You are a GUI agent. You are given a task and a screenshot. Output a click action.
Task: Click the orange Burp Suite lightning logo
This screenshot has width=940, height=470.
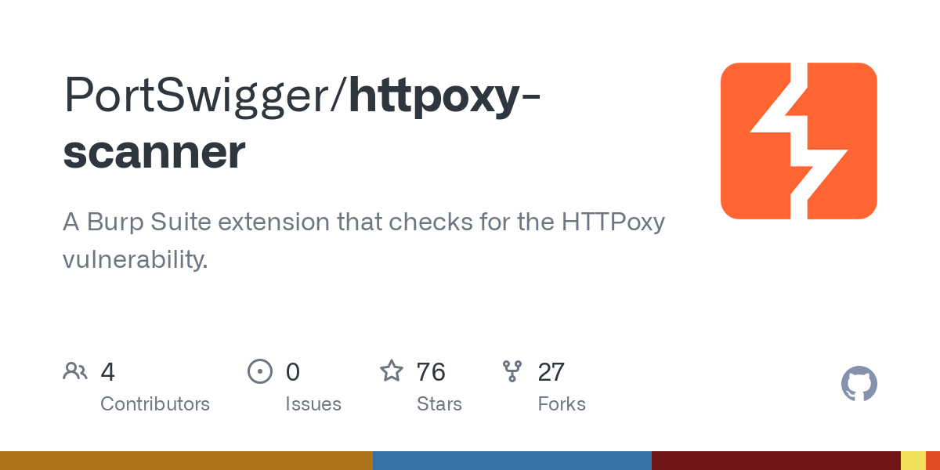click(798, 141)
